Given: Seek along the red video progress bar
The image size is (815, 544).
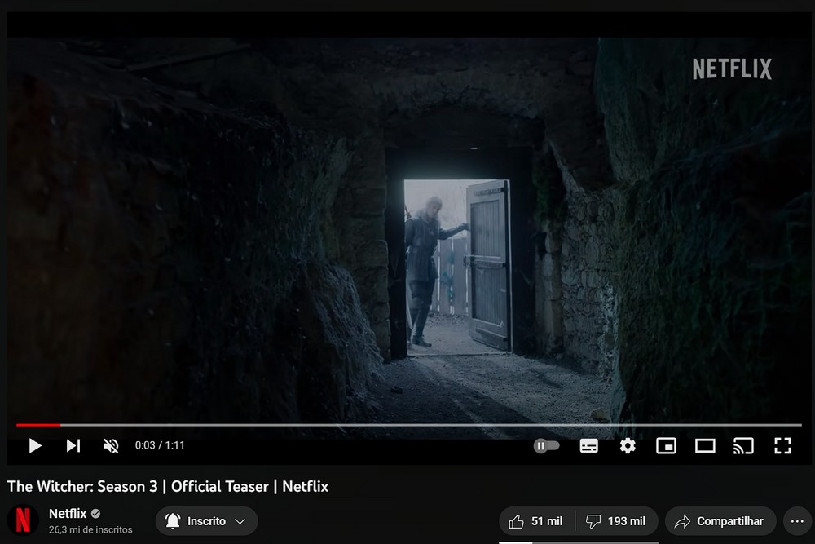Looking at the screenshot, I should point(408,425).
